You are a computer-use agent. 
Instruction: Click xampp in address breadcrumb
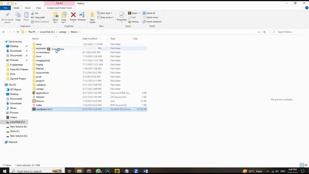pos(62,32)
